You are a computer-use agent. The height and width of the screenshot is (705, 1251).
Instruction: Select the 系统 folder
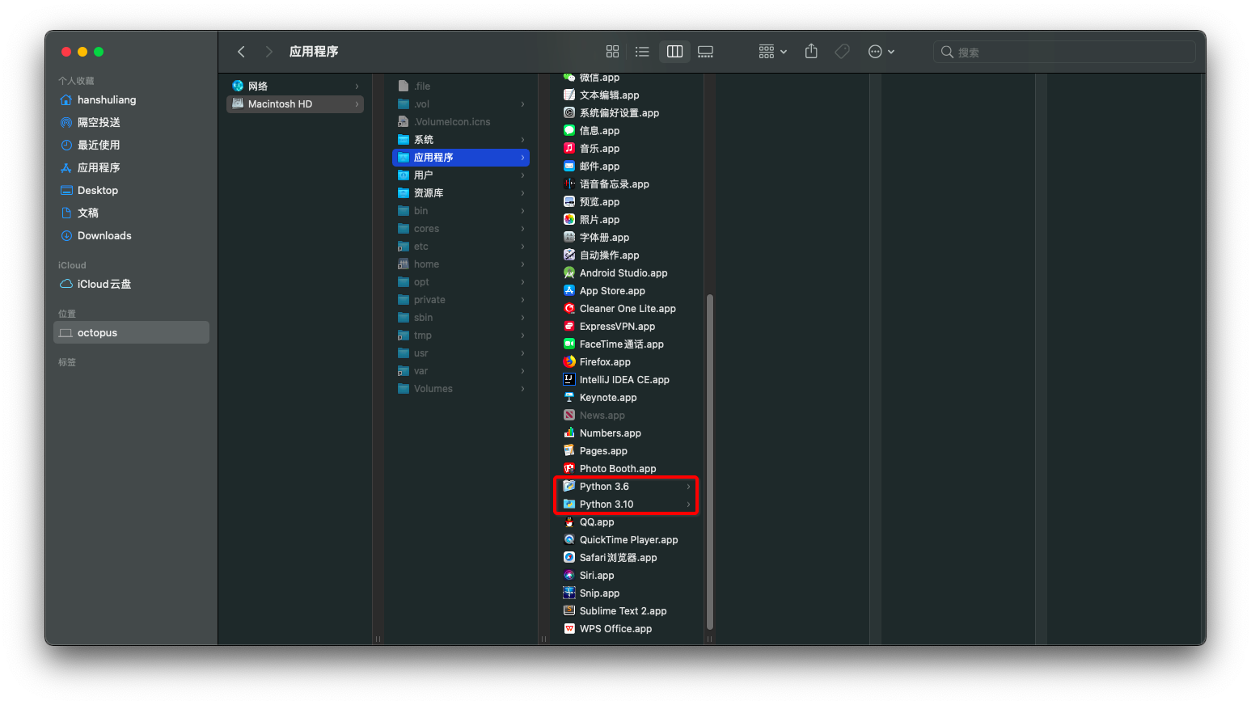point(461,140)
